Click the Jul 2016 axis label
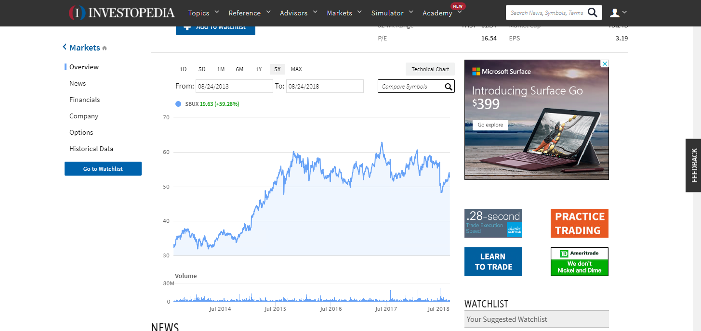This screenshot has height=331, width=701. point(331,309)
